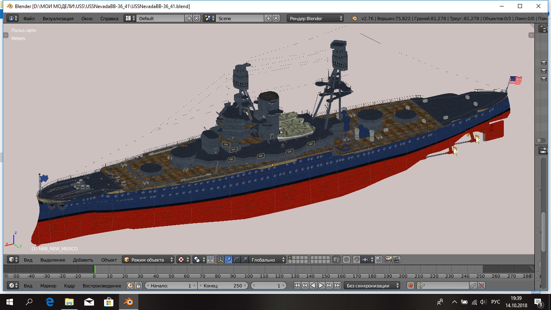The image size is (551, 310).
Task: Open the Выделение menu in 3D view
Action: pos(52,260)
